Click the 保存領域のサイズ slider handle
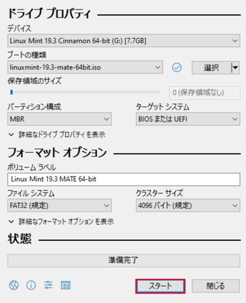The width and height of the screenshot is (246, 303). pyautogui.click(x=11, y=92)
